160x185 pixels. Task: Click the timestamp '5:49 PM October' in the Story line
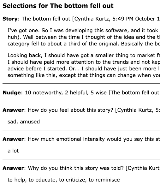134,19
